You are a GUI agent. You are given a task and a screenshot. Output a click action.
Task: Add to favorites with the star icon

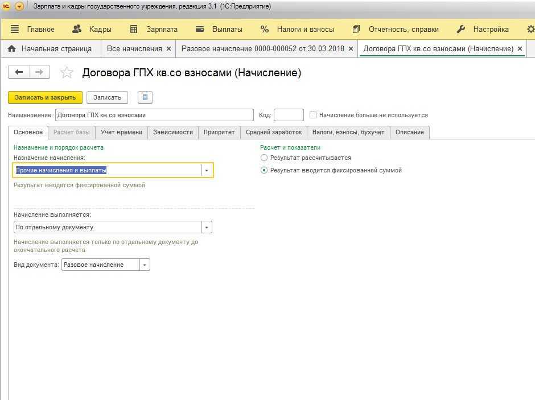pos(67,72)
